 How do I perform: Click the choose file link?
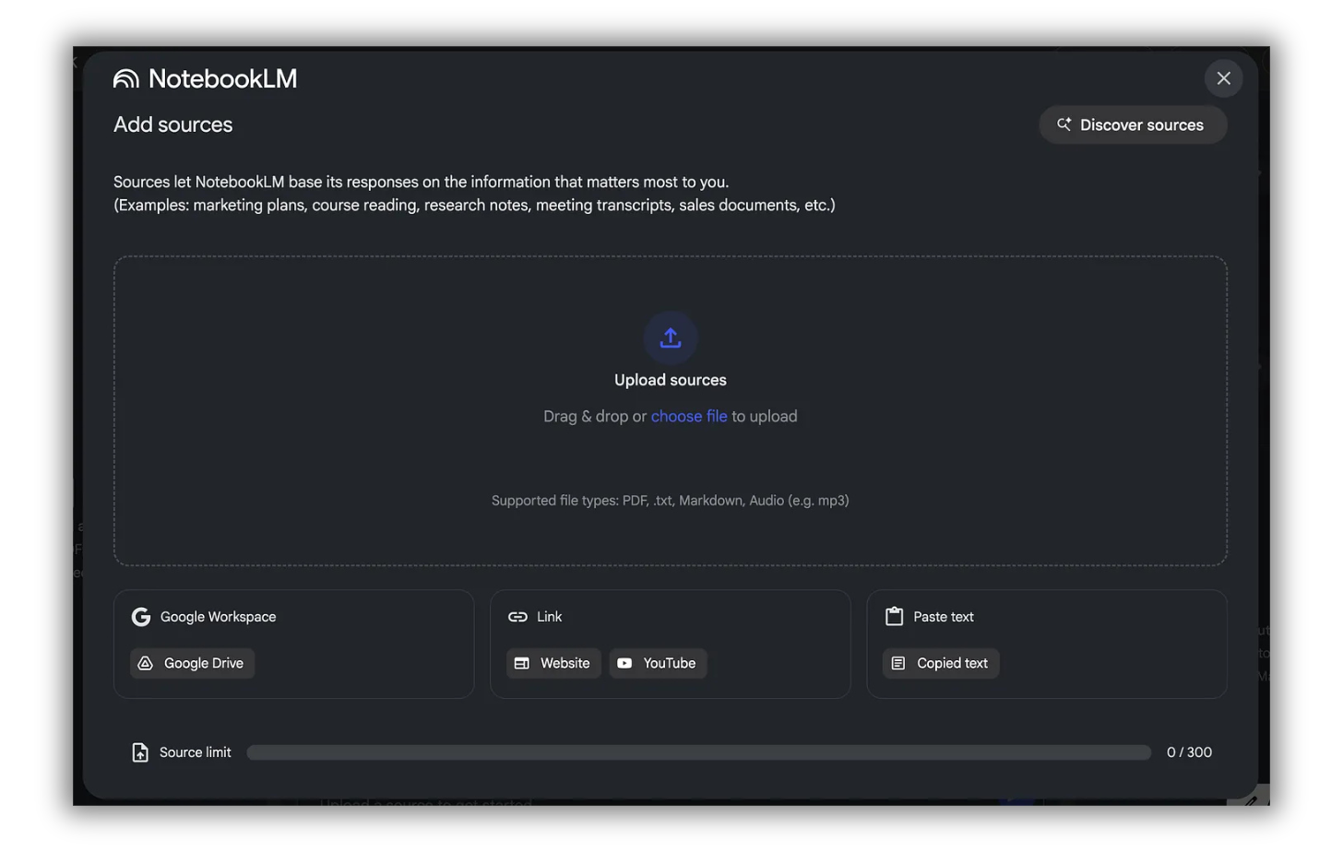(x=689, y=416)
